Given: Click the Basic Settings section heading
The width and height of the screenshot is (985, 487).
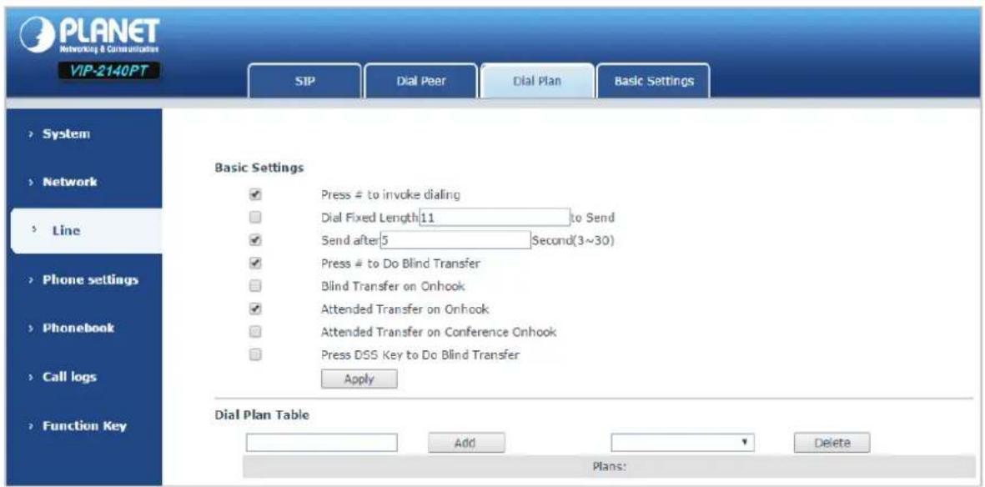Looking at the screenshot, I should 259,168.
